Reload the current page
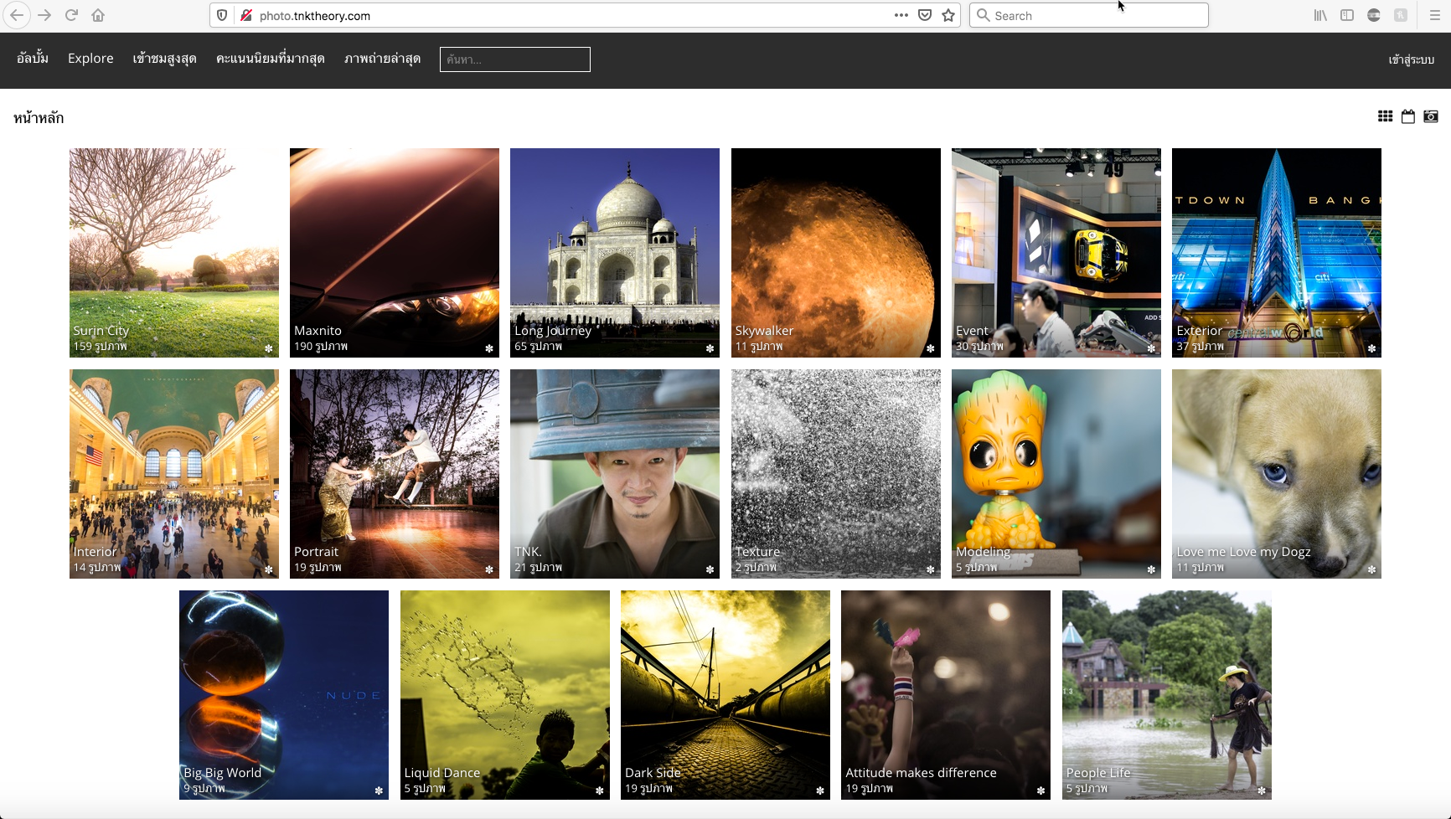The image size is (1451, 819). (72, 15)
